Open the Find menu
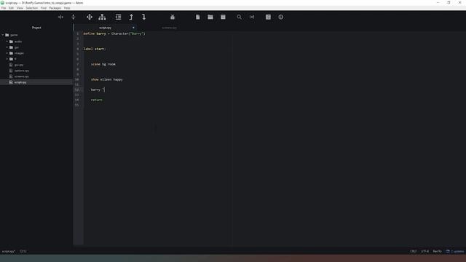Screen dimensions: 466x262 [x=44, y=8]
